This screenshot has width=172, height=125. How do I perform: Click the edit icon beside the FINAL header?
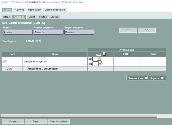point(104,54)
